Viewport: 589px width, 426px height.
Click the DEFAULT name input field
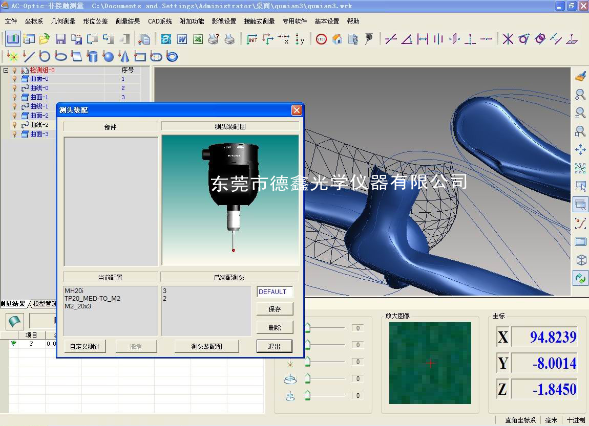tap(275, 292)
